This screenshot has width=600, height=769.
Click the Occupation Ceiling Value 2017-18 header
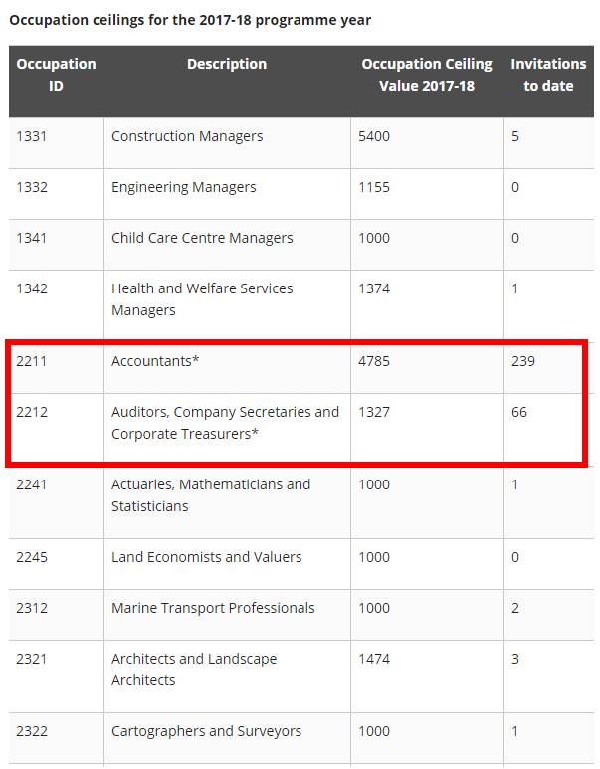(x=427, y=75)
